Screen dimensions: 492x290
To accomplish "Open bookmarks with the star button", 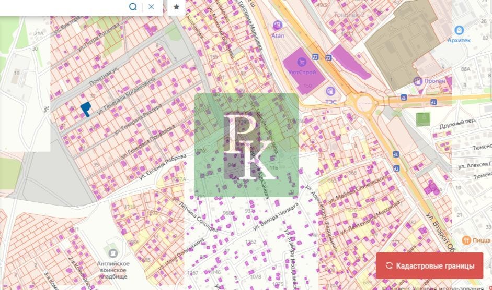I will pos(176,7).
